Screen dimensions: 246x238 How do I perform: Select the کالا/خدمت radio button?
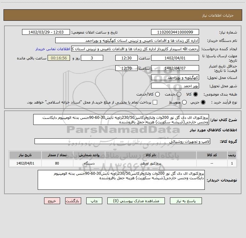pyautogui.click(x=158, y=94)
